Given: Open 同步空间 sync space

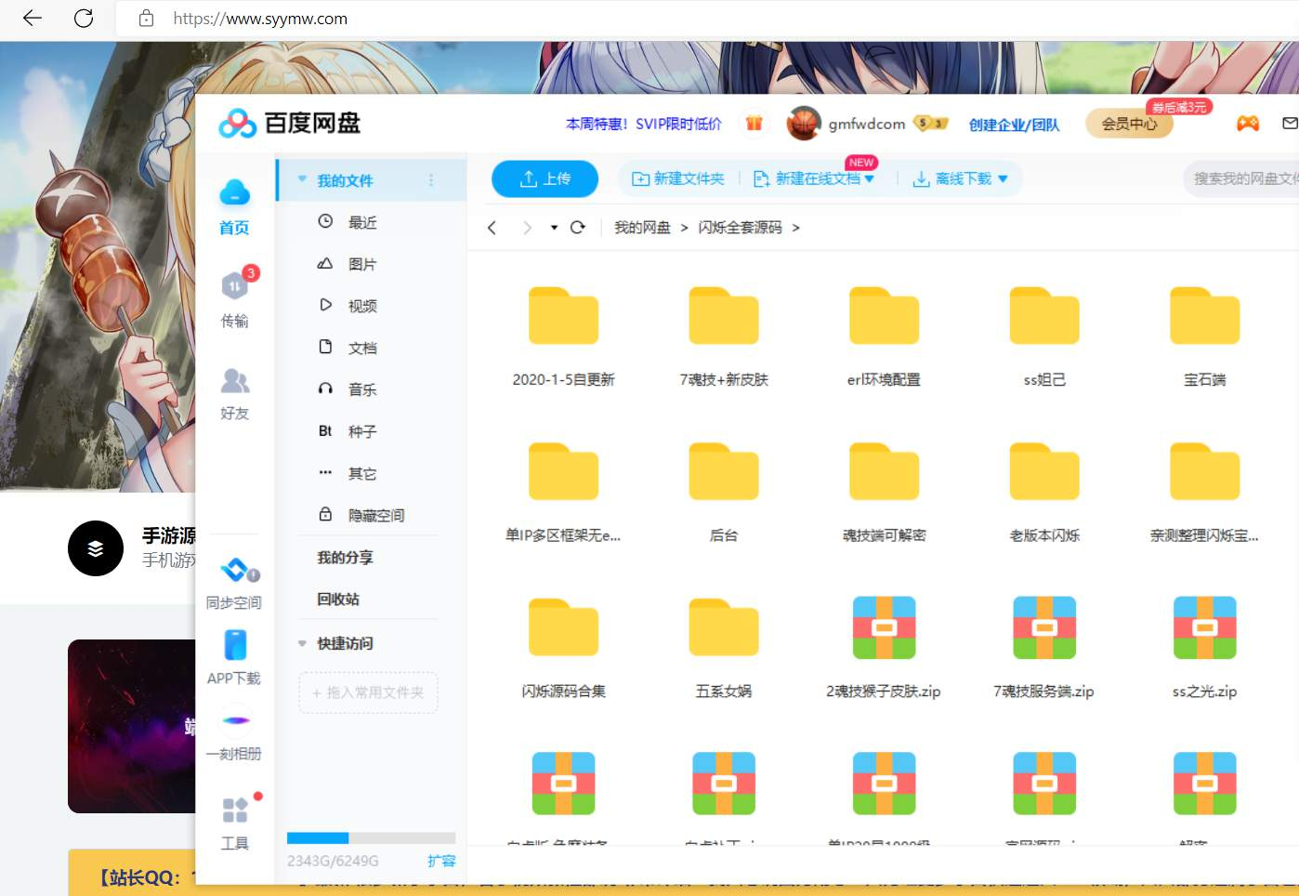Looking at the screenshot, I should click(x=234, y=584).
